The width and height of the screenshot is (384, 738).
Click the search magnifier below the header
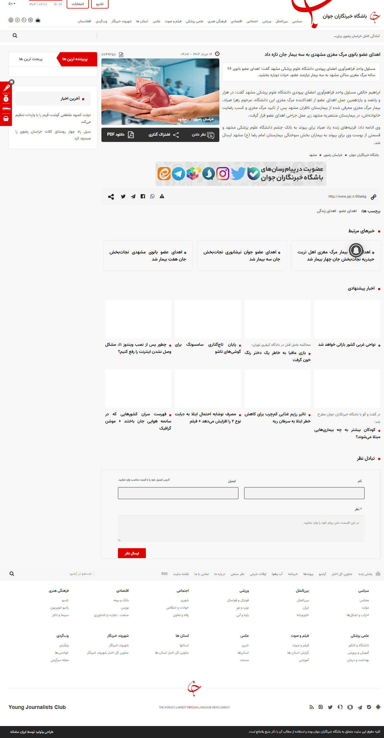point(15,36)
